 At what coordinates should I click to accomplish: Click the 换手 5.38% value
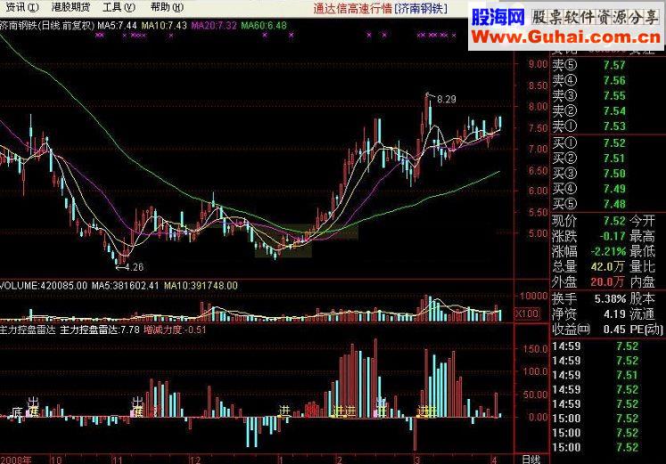pyautogui.click(x=610, y=299)
